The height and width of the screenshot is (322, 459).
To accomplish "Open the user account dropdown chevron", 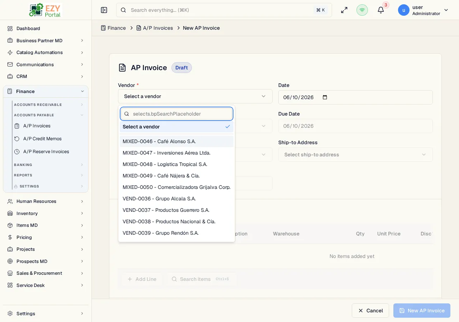I will (x=446, y=10).
